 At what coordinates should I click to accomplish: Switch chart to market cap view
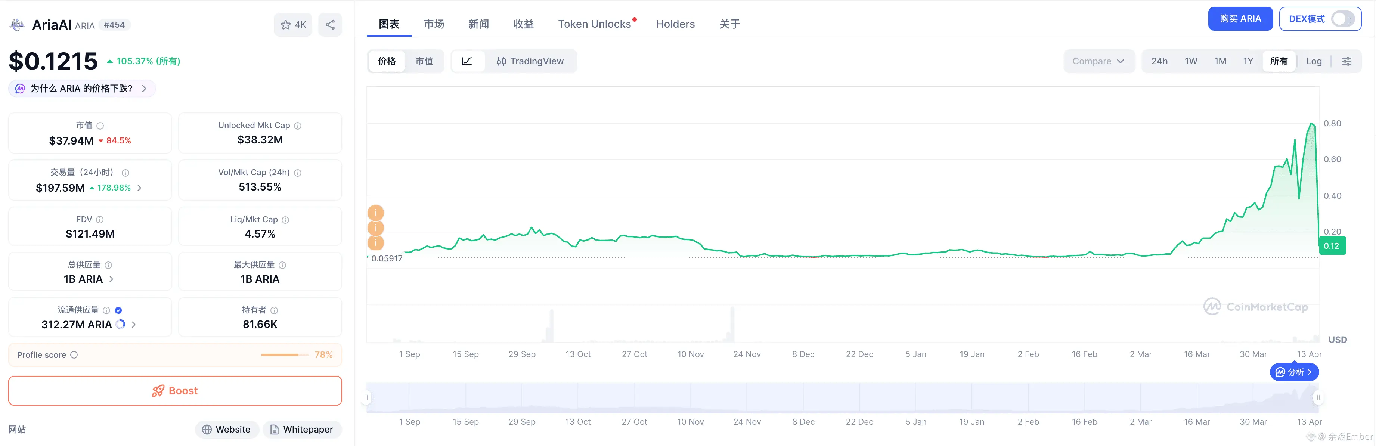(x=424, y=61)
